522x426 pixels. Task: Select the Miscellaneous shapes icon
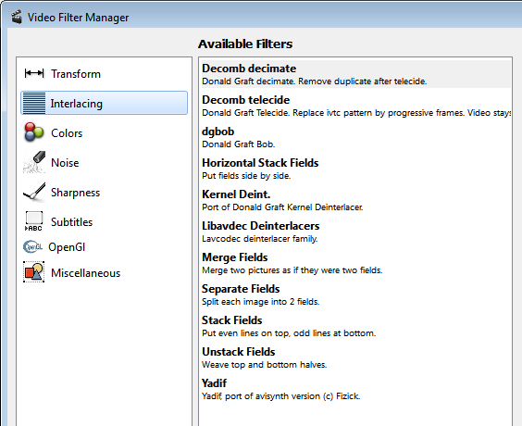(x=33, y=272)
